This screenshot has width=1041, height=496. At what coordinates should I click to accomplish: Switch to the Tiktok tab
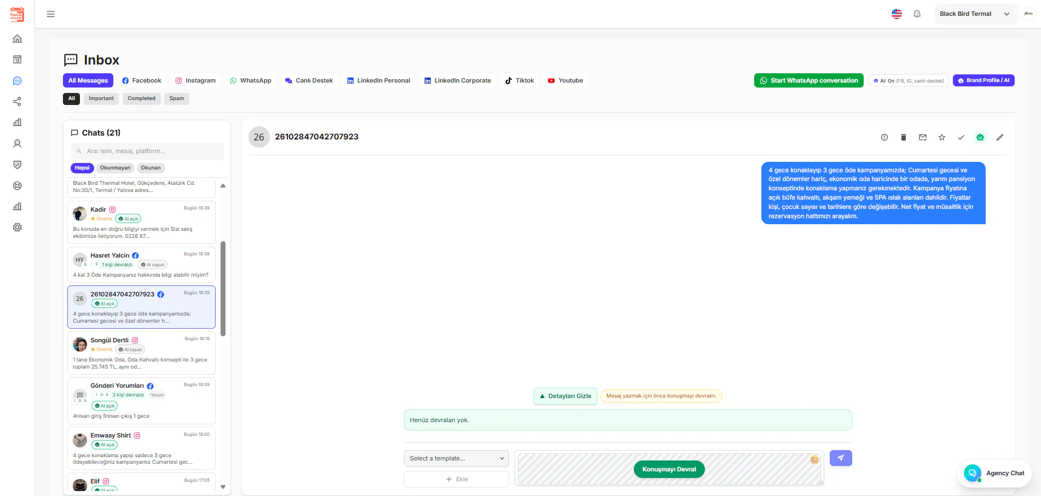519,80
